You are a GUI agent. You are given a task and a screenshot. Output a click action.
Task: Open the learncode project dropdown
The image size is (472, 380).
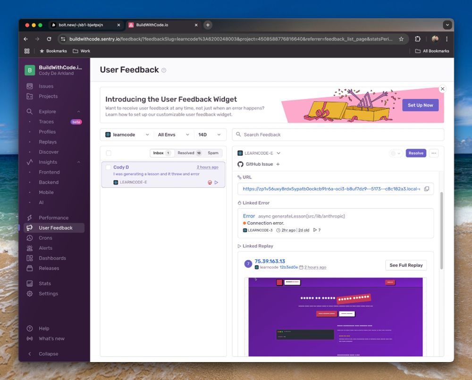[x=127, y=135]
